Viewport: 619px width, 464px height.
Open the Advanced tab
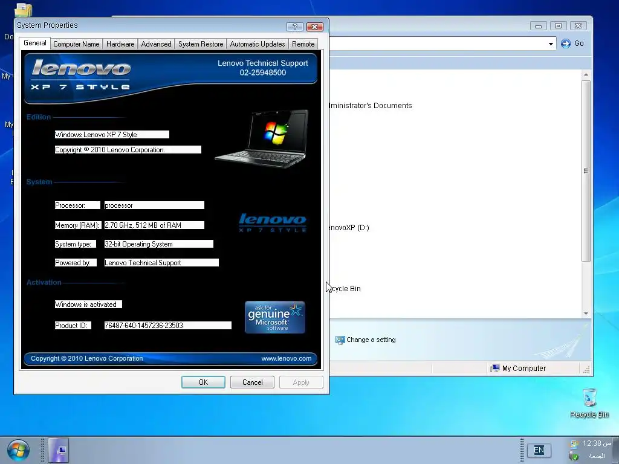(x=157, y=43)
